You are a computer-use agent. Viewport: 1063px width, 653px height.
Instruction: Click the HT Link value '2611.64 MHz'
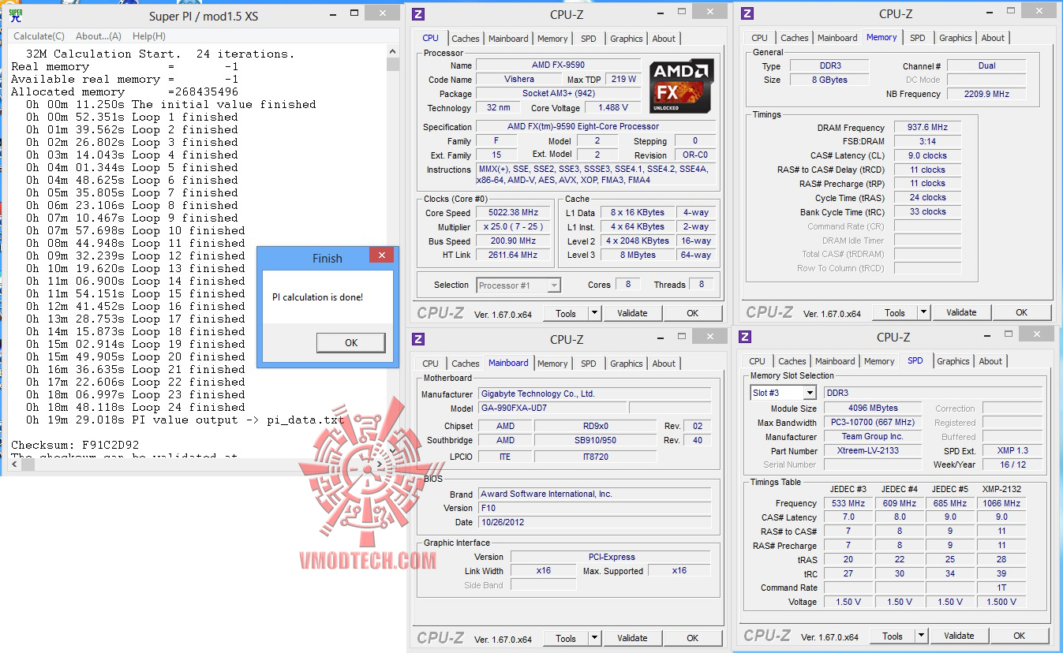point(515,256)
